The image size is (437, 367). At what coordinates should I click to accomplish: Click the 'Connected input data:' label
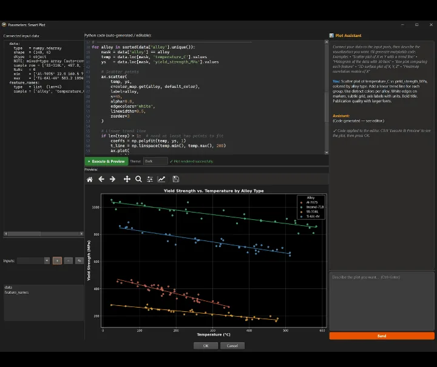pos(21,36)
